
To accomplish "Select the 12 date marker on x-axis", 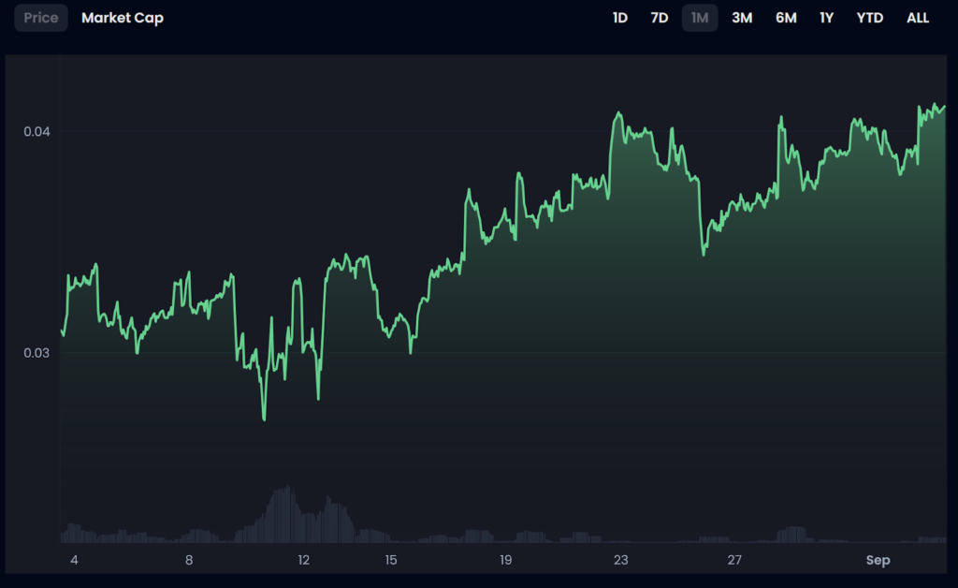I will [x=303, y=560].
